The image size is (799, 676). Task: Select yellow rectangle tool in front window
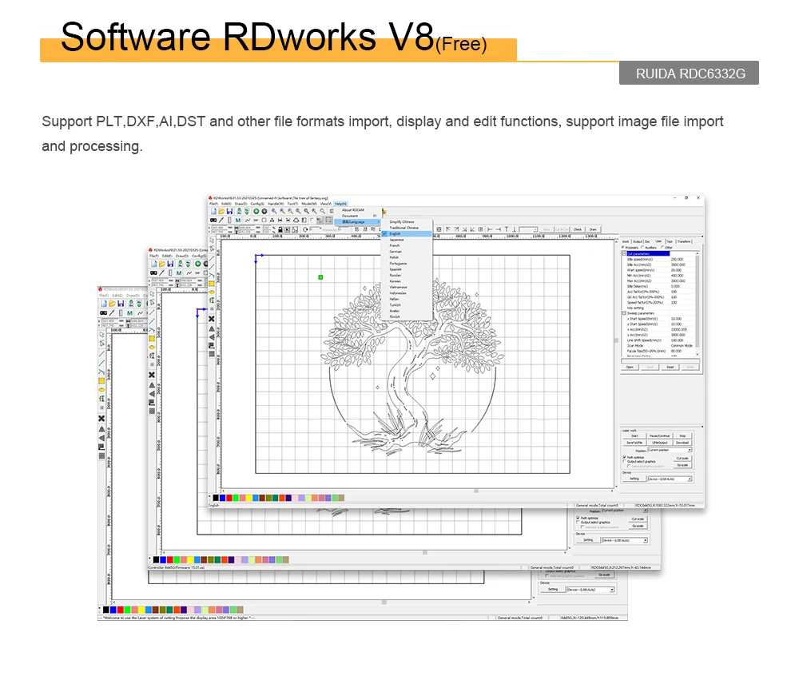[x=212, y=283]
